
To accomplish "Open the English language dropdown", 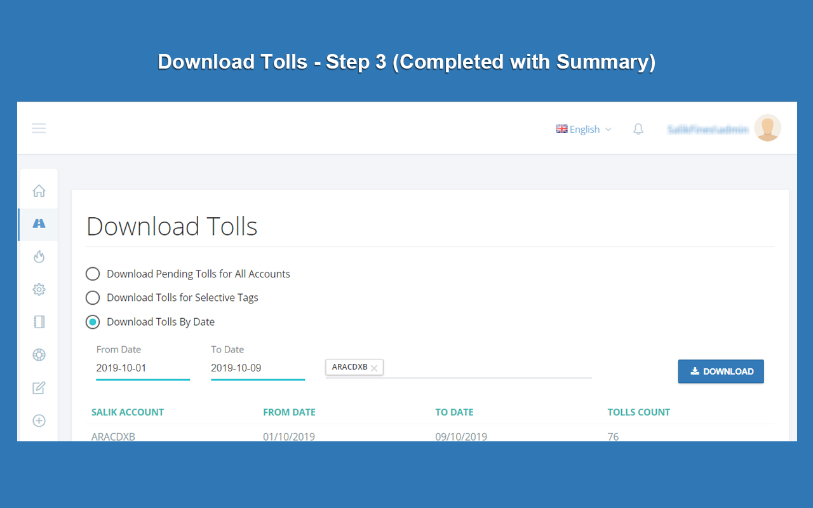I will tap(583, 129).
